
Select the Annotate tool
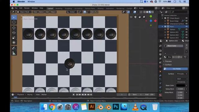14,48
